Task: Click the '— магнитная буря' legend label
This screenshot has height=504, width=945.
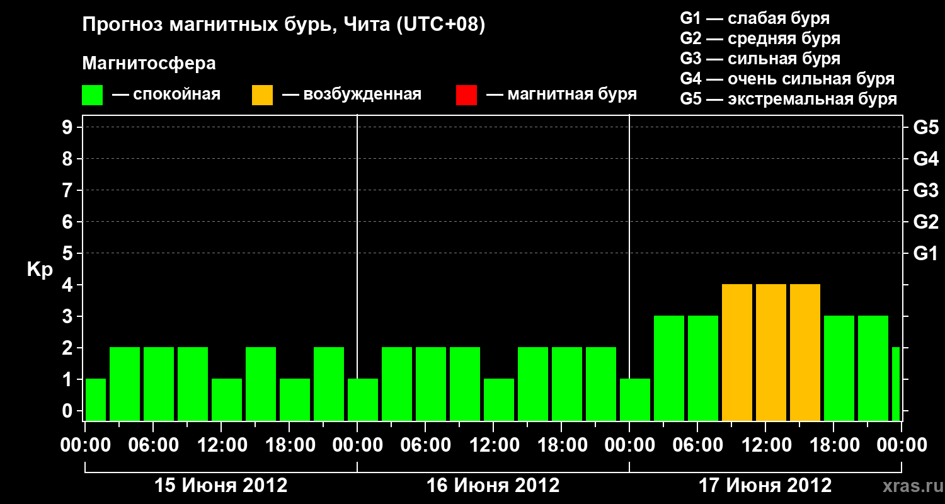Action: [561, 94]
